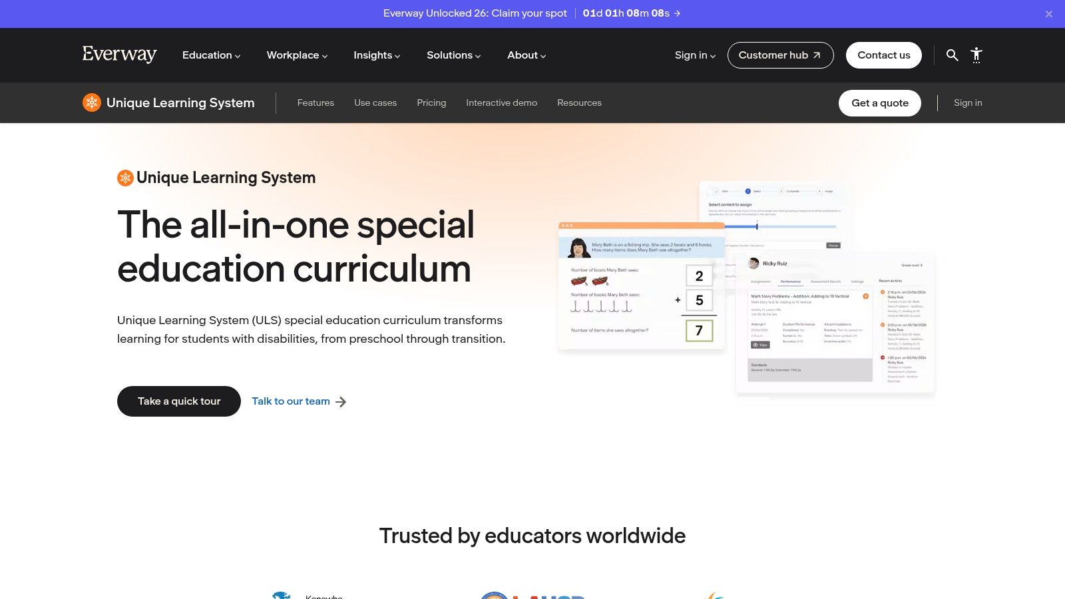The height and width of the screenshot is (599, 1065).
Task: Click the all-in-one special education curriculum headline
Action: click(x=296, y=246)
